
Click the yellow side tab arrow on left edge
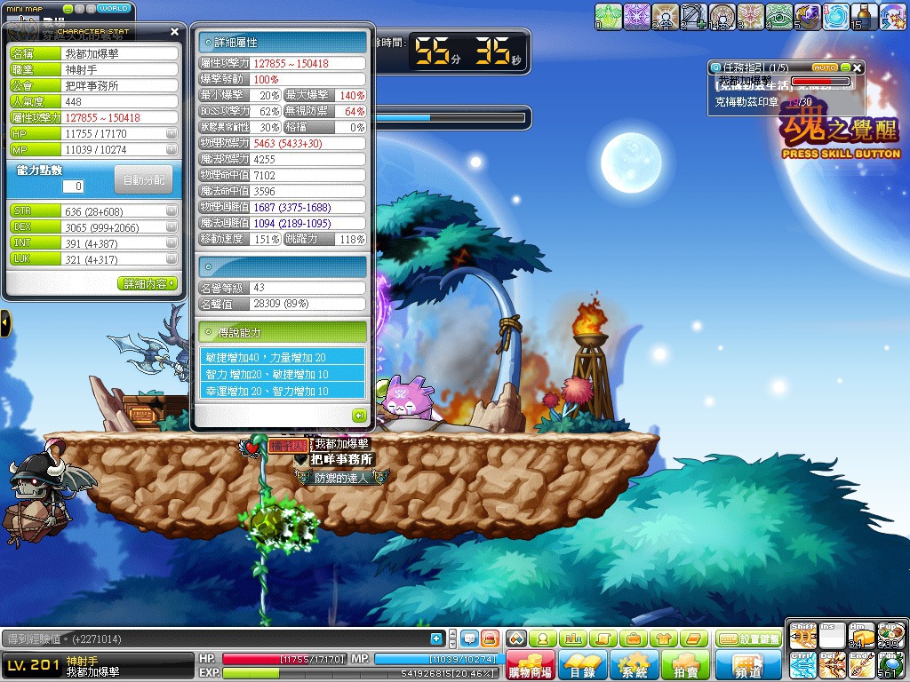[5, 323]
